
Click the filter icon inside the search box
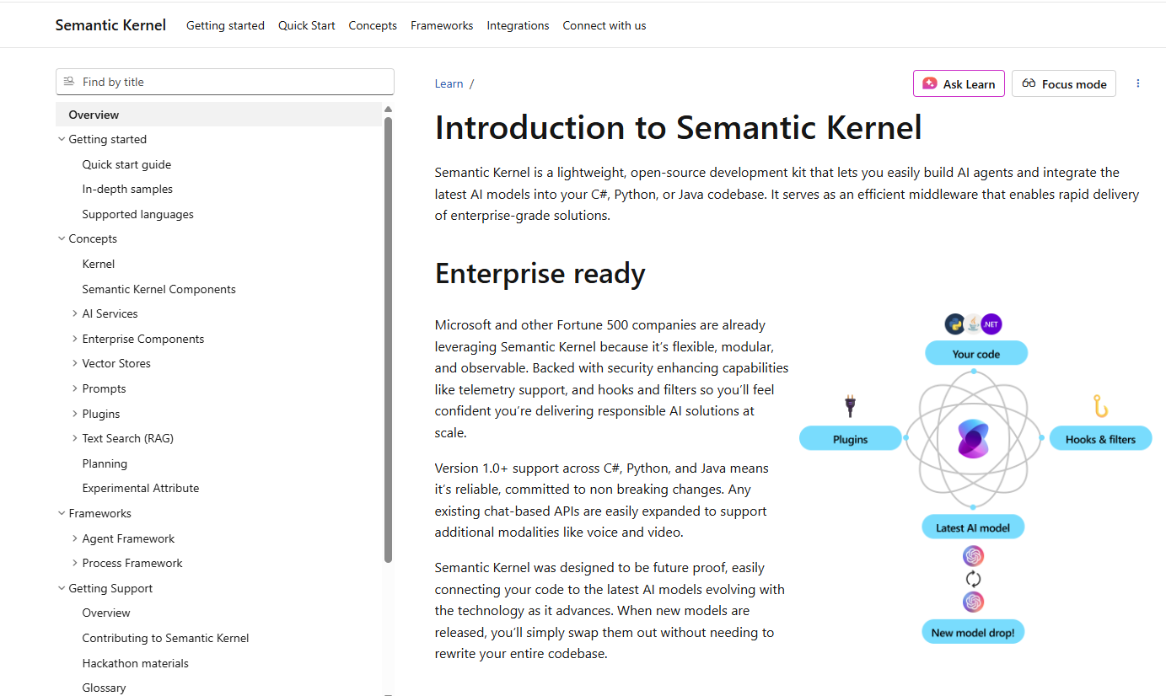coord(67,82)
